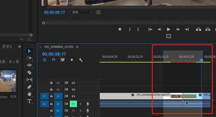
Task: Play the program monitor
Action: coord(169,29)
